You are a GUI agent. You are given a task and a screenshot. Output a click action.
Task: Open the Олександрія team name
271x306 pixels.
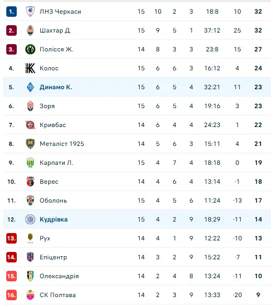pos(59,276)
